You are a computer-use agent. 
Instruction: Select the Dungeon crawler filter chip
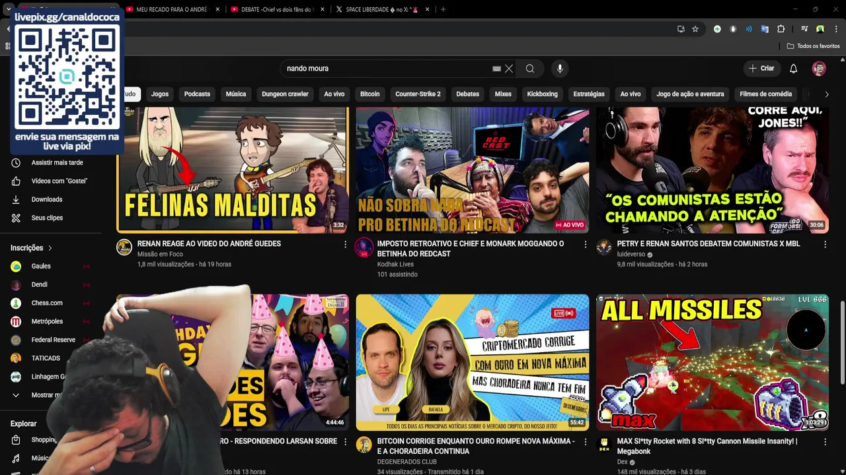pyautogui.click(x=285, y=94)
